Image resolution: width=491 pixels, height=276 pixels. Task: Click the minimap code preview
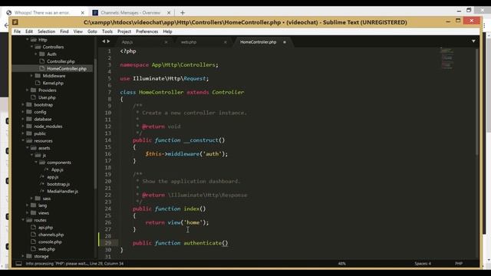[447, 58]
